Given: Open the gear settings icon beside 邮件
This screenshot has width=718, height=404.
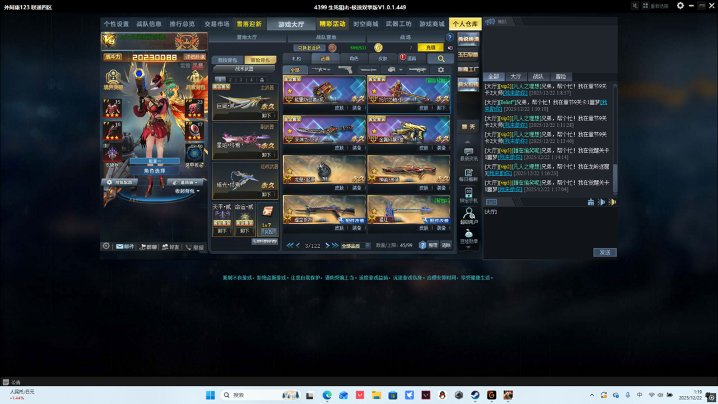Looking at the screenshot, I should point(106,247).
